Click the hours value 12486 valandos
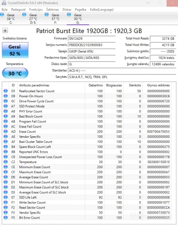The width and height of the screenshot is (178, 226). [163, 64]
